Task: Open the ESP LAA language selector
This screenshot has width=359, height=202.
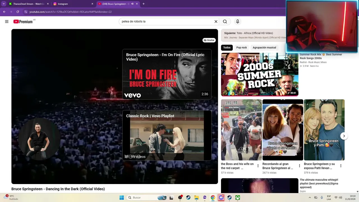Action: [329, 198]
